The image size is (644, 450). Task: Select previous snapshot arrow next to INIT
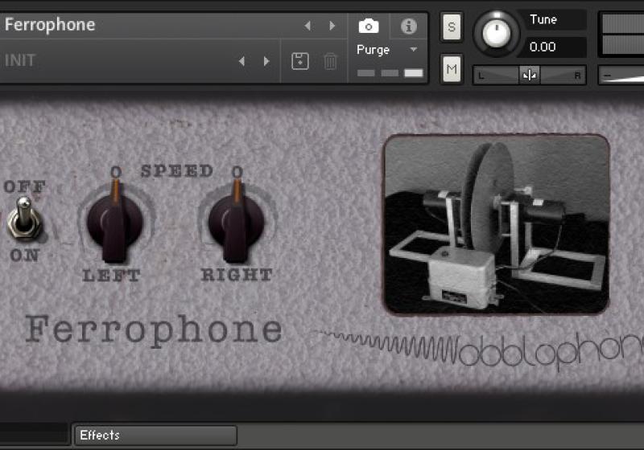242,61
